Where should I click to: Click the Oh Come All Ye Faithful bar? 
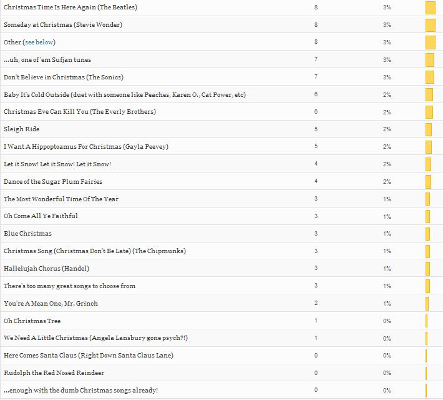pos(427,216)
